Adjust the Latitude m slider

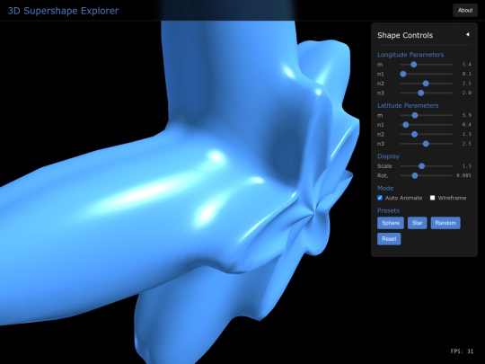pos(426,115)
